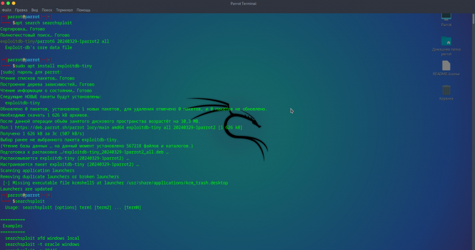Click the 'Usage: searchsploit [options]' line

tap(73, 208)
